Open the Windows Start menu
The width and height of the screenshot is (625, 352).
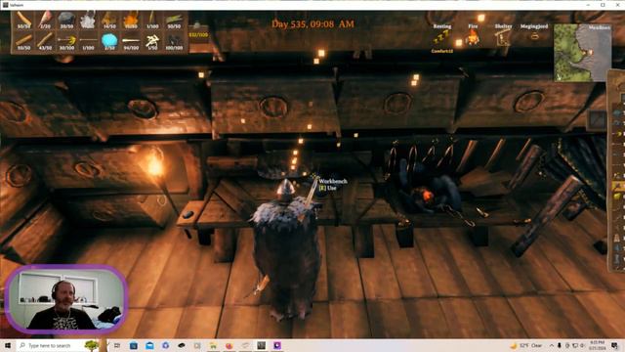(8, 345)
